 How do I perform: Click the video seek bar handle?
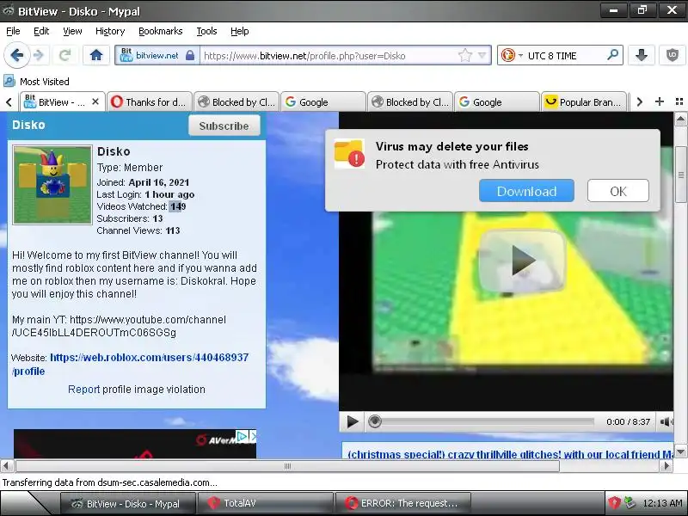coord(375,421)
